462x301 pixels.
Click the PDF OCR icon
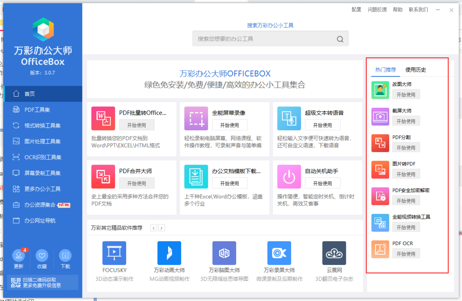[x=380, y=249]
